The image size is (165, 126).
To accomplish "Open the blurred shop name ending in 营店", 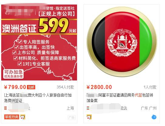I will tap(108, 108).
